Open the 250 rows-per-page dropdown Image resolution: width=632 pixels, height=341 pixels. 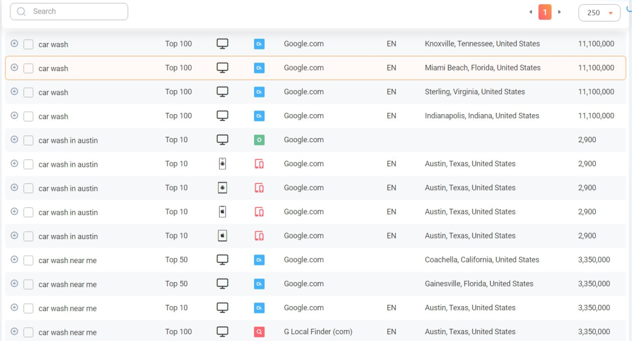(x=599, y=12)
